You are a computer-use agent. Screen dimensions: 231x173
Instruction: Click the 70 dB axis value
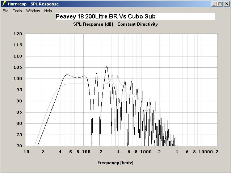pos(19,146)
